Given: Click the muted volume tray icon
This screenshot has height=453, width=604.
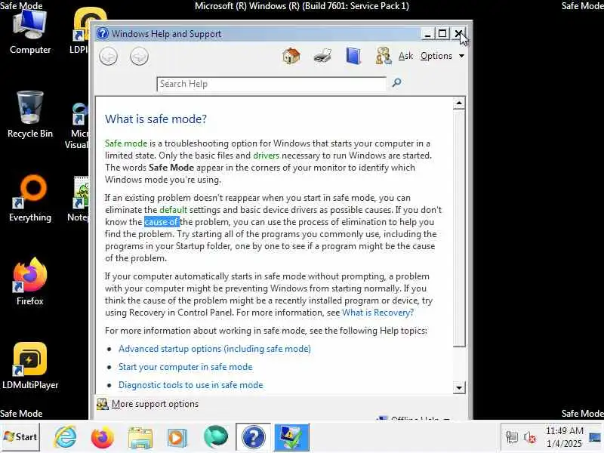Looking at the screenshot, I should (x=530, y=437).
